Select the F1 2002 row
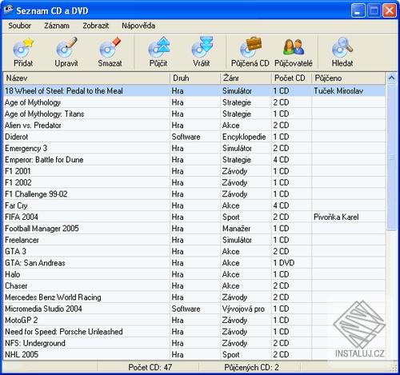Viewport: 400px width, 375px height. tap(194, 182)
